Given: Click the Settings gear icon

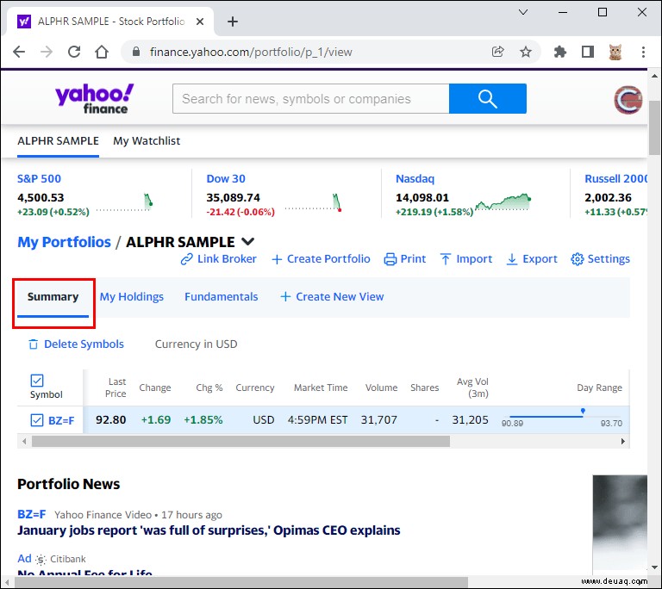Looking at the screenshot, I should pos(578,259).
